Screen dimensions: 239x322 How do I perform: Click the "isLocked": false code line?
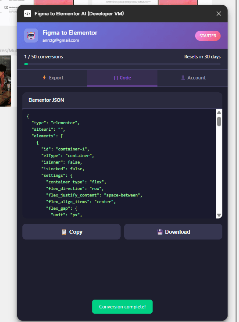[63, 169]
